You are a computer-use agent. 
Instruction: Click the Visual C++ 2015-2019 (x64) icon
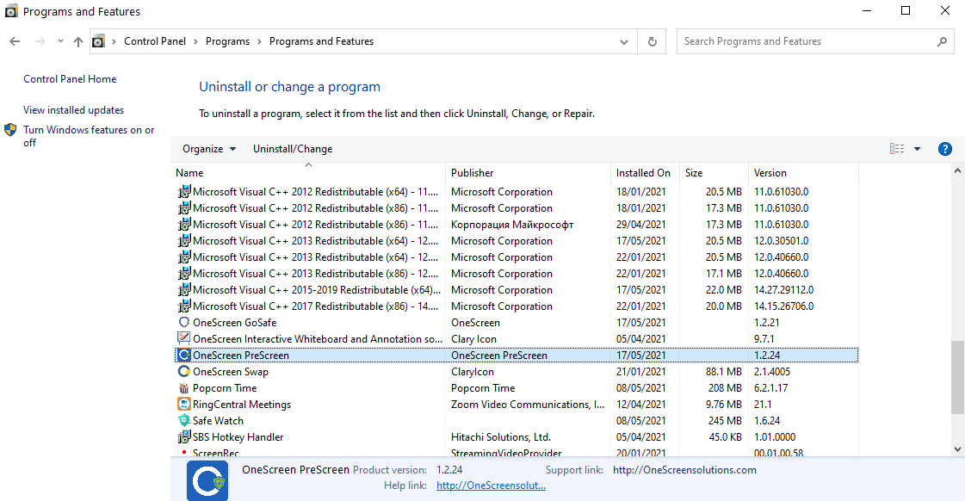tap(183, 290)
